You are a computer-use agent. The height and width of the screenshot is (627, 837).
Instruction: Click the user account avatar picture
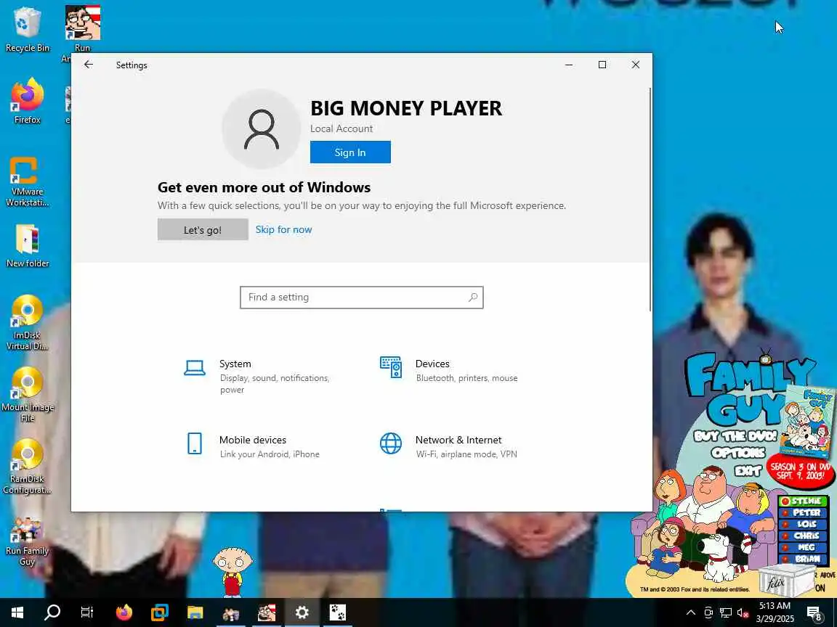point(262,129)
